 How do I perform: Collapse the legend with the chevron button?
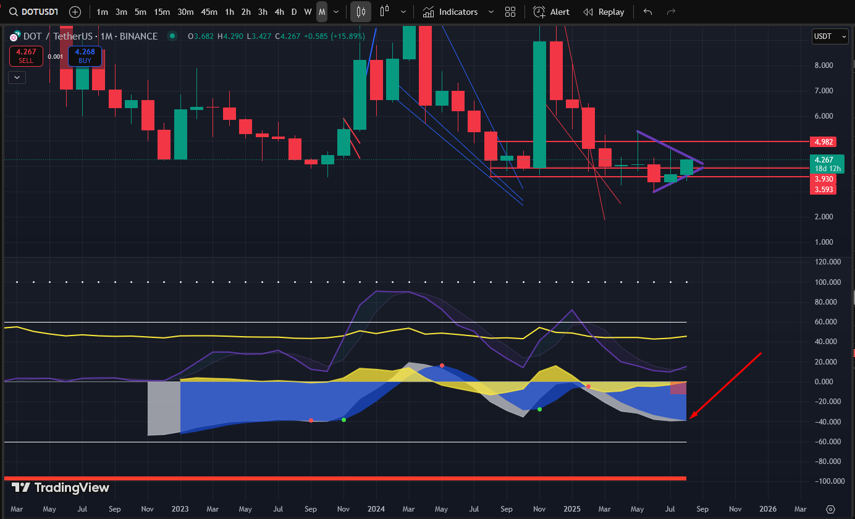click(17, 77)
